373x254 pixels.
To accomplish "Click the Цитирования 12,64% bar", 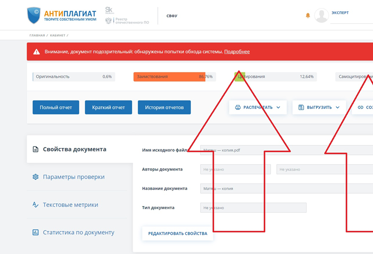I will [276, 76].
